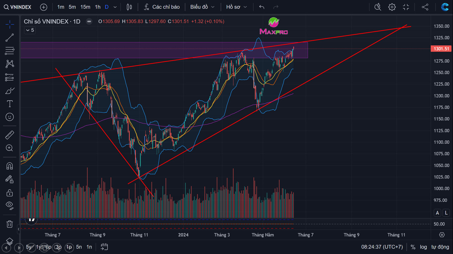Screen dimensions: 453x254
Task: Toggle magnet mode for drawings
Action: pos(10,166)
